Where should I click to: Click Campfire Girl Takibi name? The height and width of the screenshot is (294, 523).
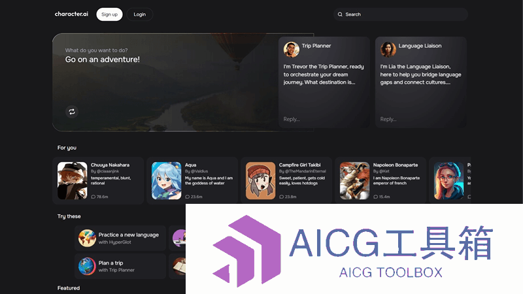(x=300, y=165)
